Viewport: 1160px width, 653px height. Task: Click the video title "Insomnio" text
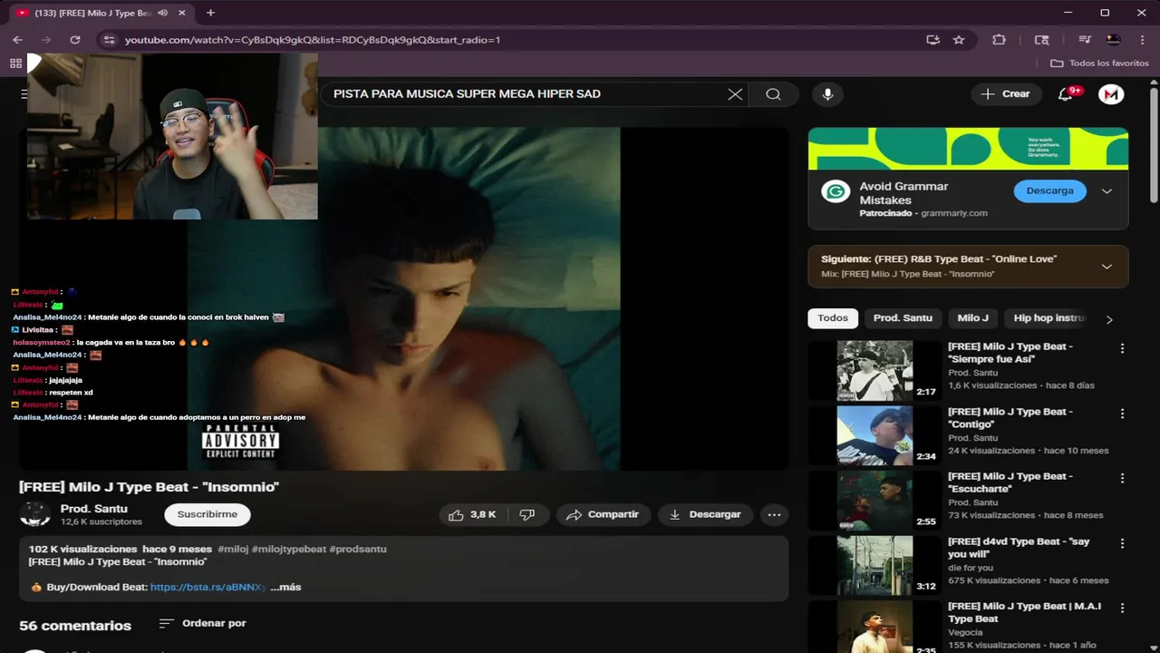pos(149,487)
